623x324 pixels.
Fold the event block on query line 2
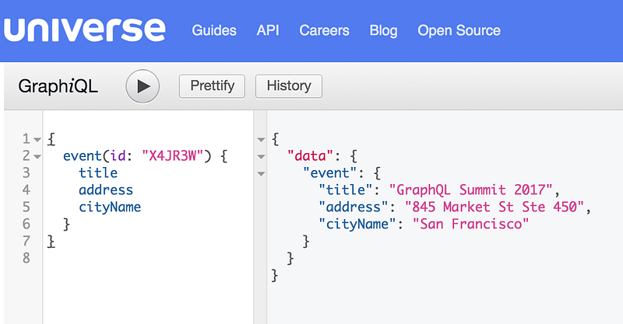[x=37, y=156]
